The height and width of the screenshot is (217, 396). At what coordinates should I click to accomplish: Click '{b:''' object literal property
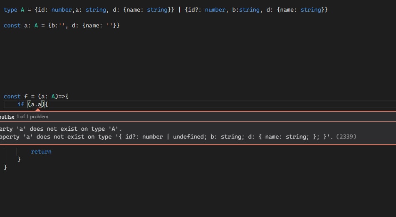(x=57, y=25)
